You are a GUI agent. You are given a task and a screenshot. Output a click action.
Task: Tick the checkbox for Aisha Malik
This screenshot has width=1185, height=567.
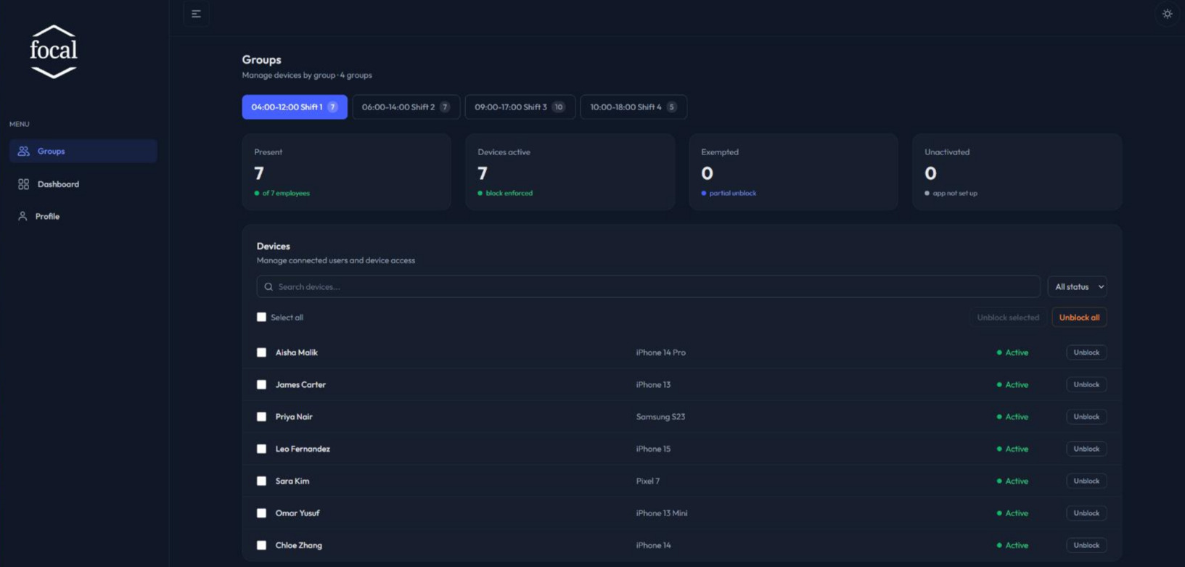(261, 352)
